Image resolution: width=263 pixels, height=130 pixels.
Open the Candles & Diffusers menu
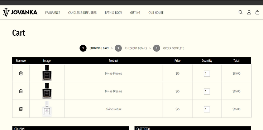pos(82,13)
